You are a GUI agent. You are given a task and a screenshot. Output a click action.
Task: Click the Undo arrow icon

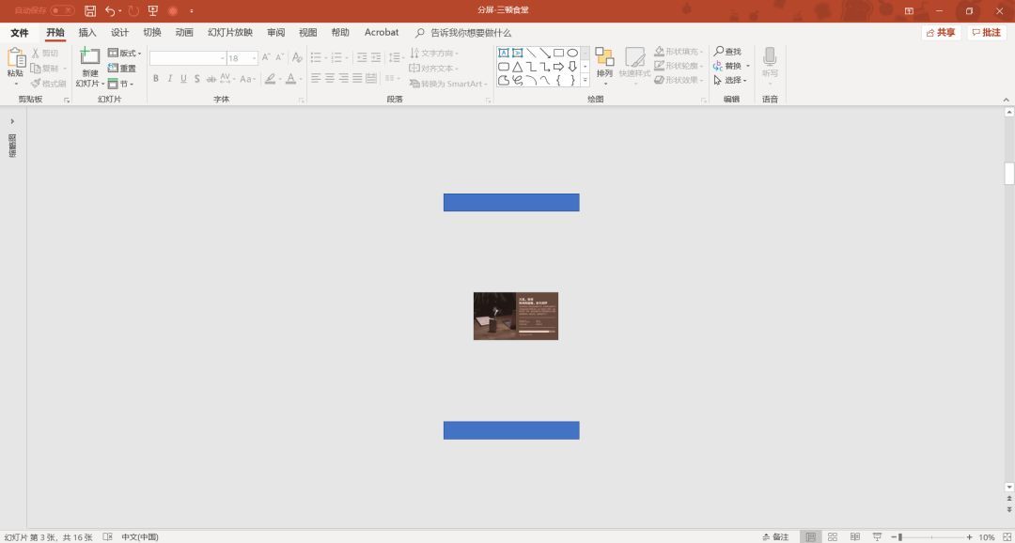(110, 11)
